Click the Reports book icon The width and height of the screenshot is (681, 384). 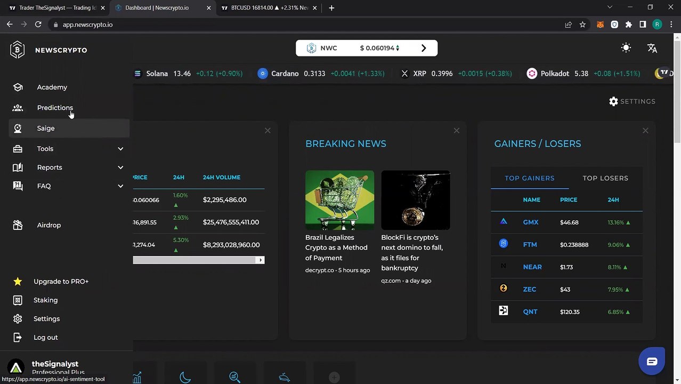(18, 167)
